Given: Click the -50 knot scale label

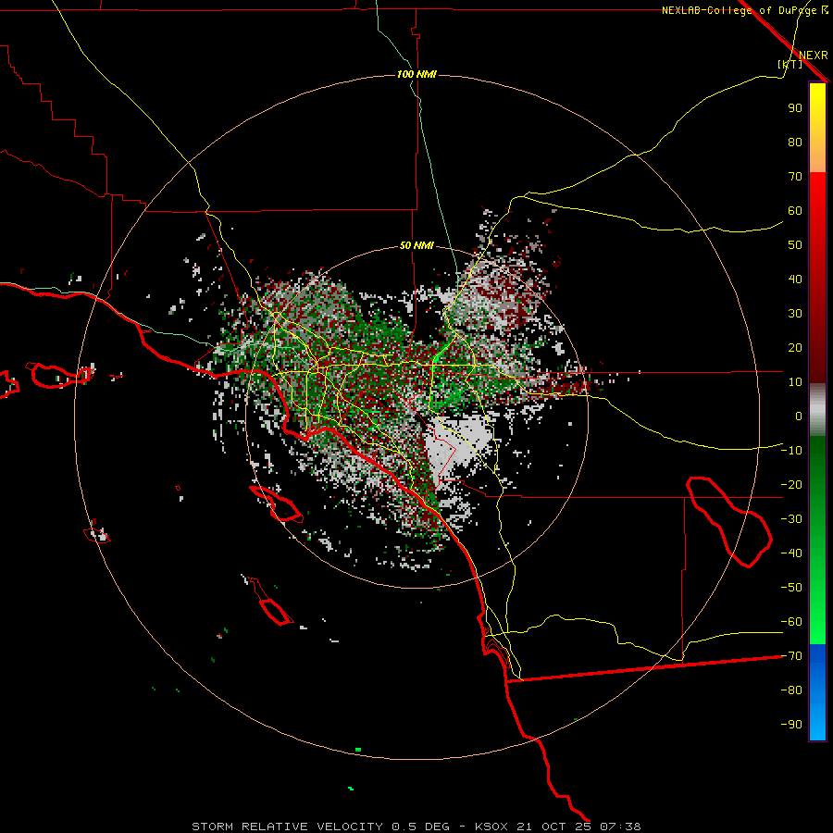Looking at the screenshot, I should point(791,588).
